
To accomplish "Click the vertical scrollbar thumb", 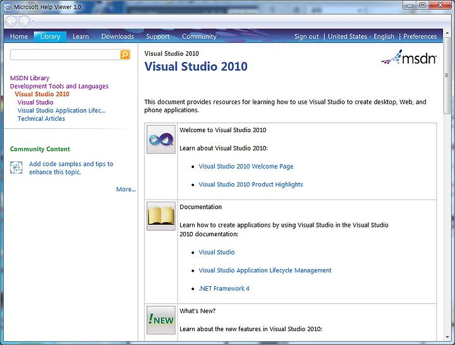I will coord(447,75).
